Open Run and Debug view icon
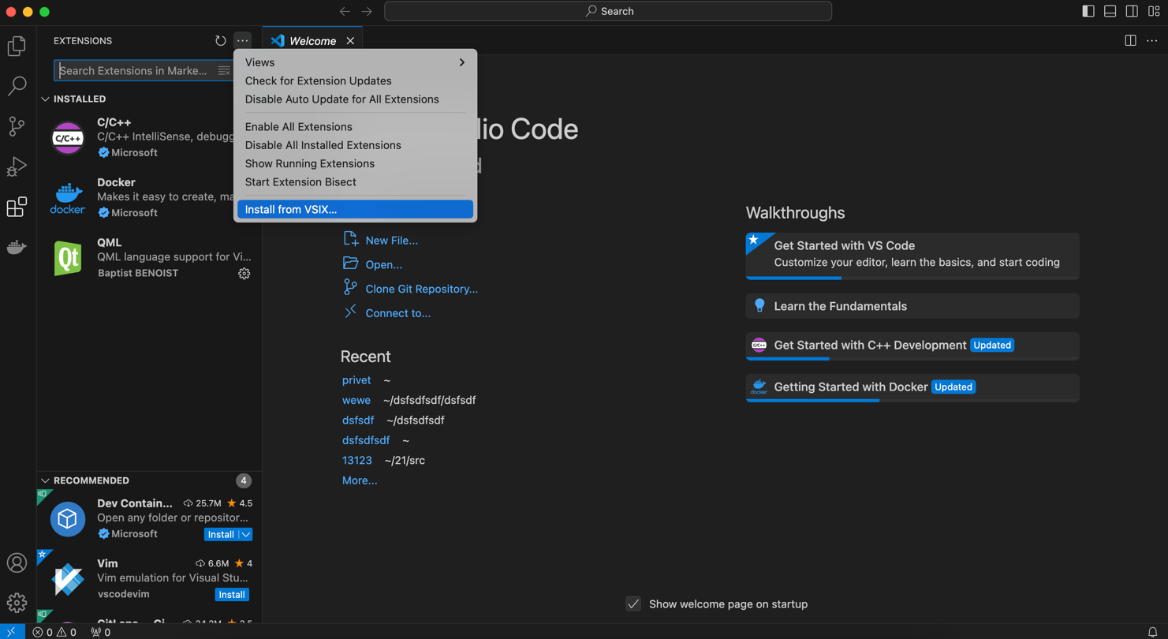This screenshot has width=1168, height=639. [17, 166]
